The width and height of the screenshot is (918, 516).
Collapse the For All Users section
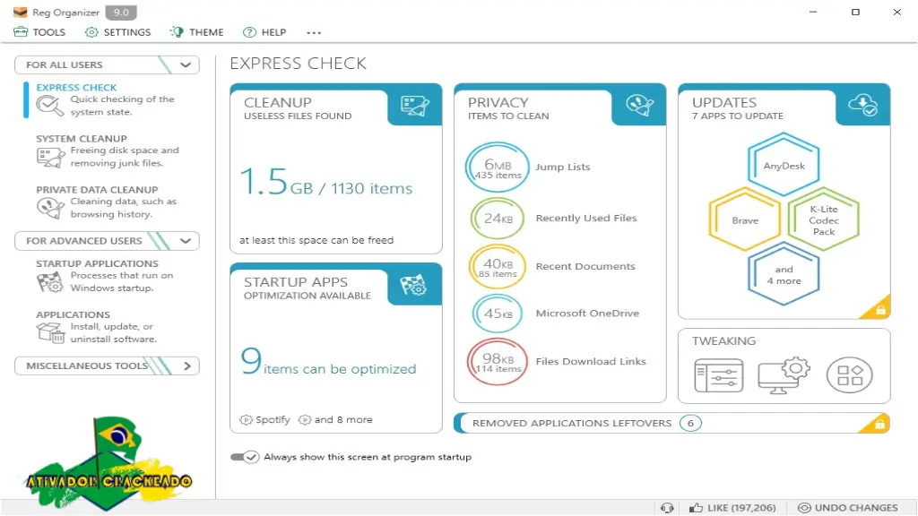click(x=186, y=64)
